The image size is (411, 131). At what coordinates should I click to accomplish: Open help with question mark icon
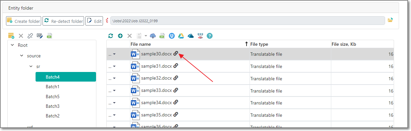[x=210, y=36]
